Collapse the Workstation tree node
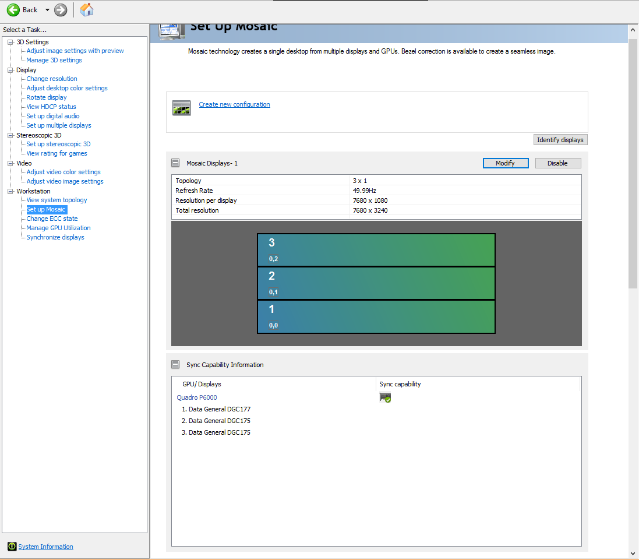Viewport: 639px width, 560px height. click(x=10, y=191)
